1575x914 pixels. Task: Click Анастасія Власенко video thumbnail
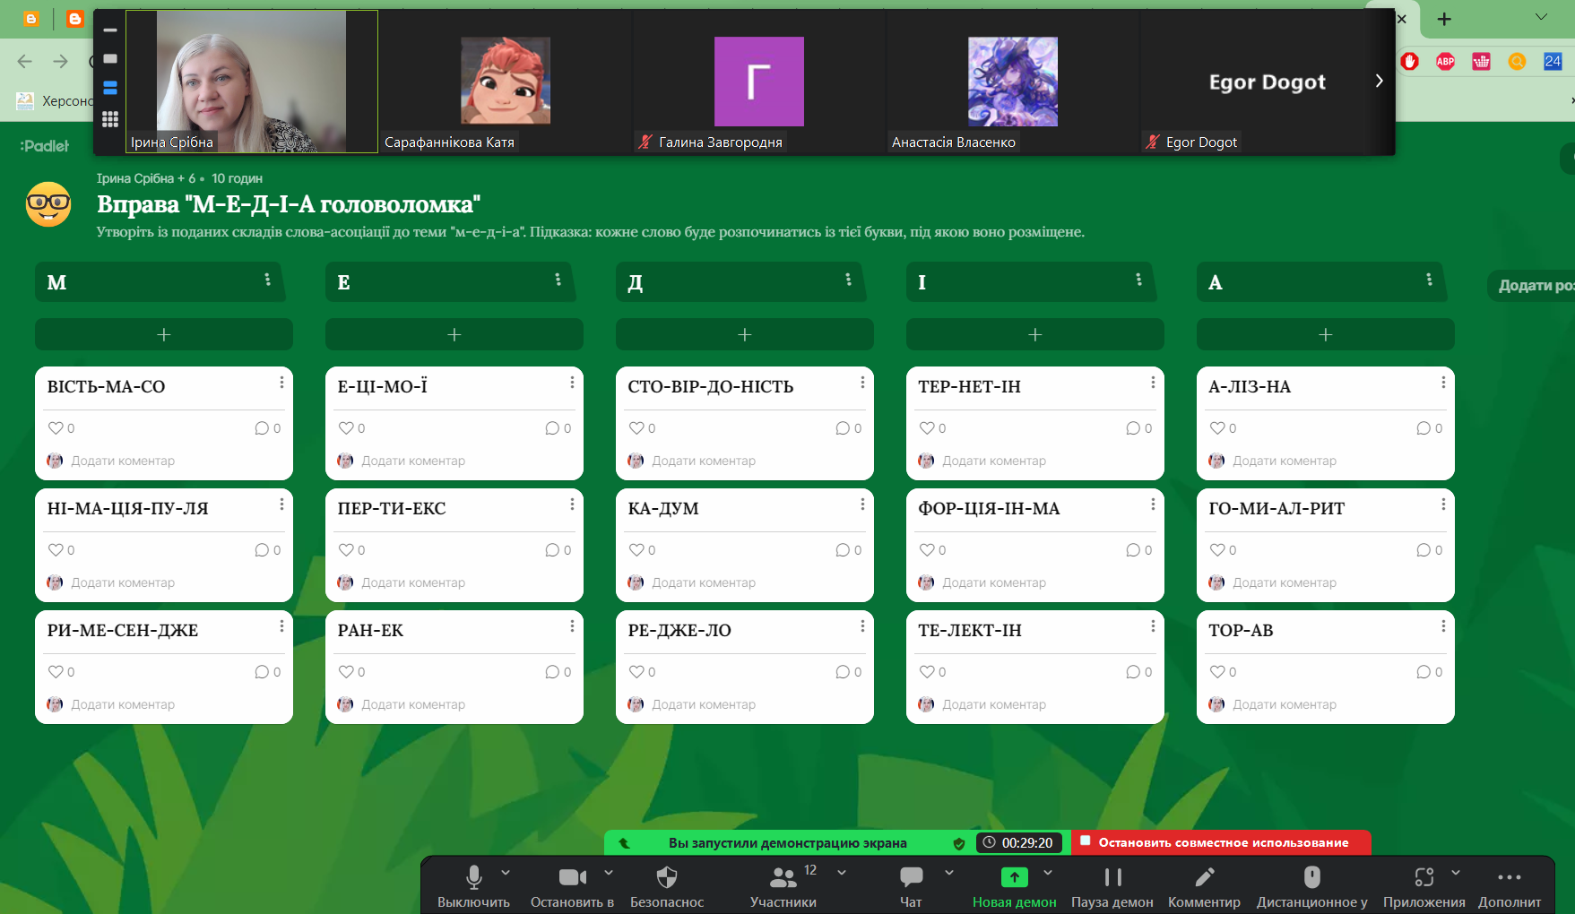coord(1013,82)
